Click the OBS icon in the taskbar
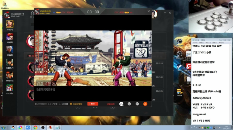 pos(43,127)
